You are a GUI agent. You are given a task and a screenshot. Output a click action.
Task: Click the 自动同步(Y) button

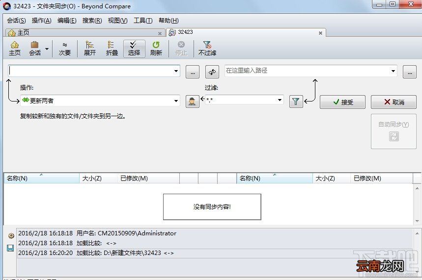[x=394, y=131]
